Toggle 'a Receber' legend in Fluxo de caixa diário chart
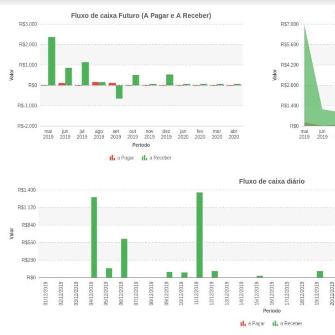 coord(287,324)
